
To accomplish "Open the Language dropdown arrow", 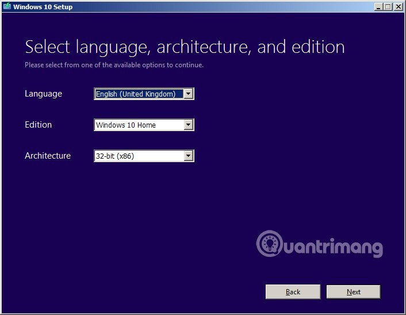I will (x=189, y=94).
